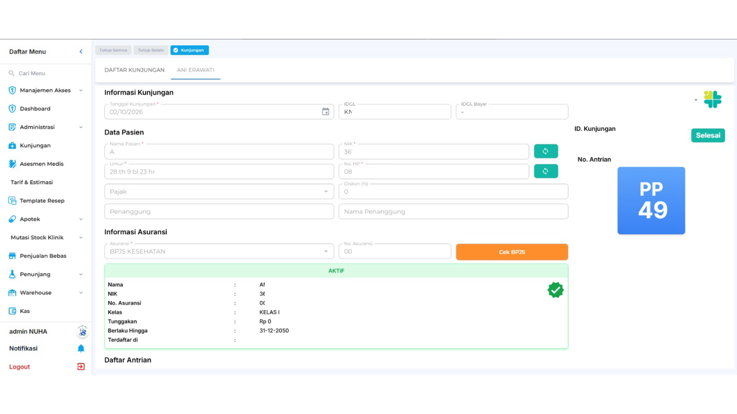
Task: Click the Tutup Selain button
Action: tap(151, 50)
